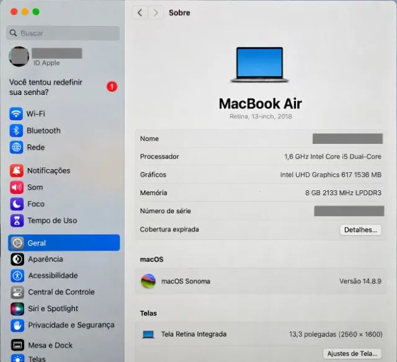Open Wi-Fi settings icon in sidebar
The image size is (397, 362).
16,113
